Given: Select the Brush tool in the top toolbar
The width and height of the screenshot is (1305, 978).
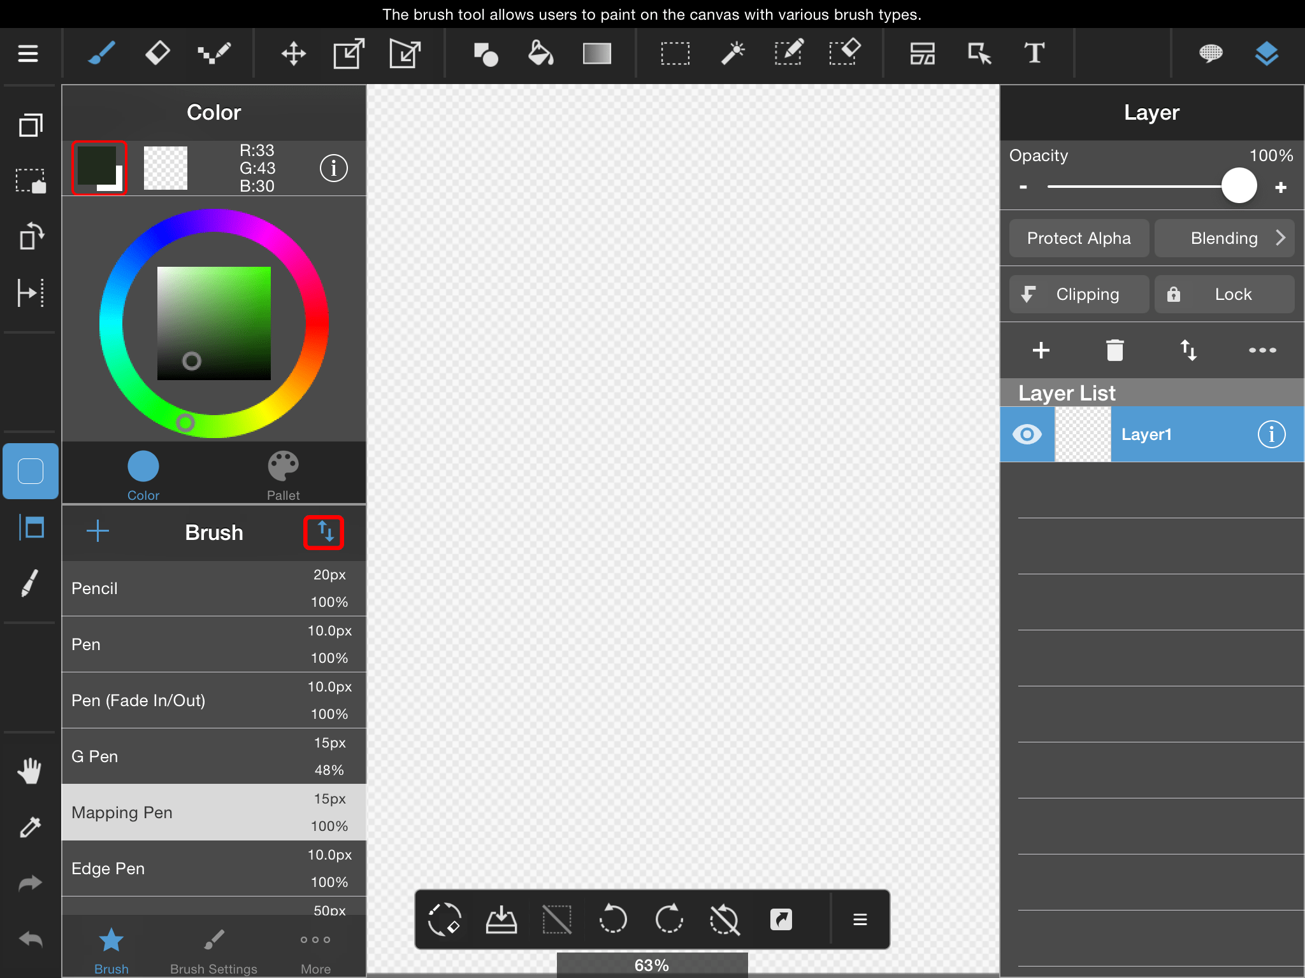Looking at the screenshot, I should click(x=101, y=53).
